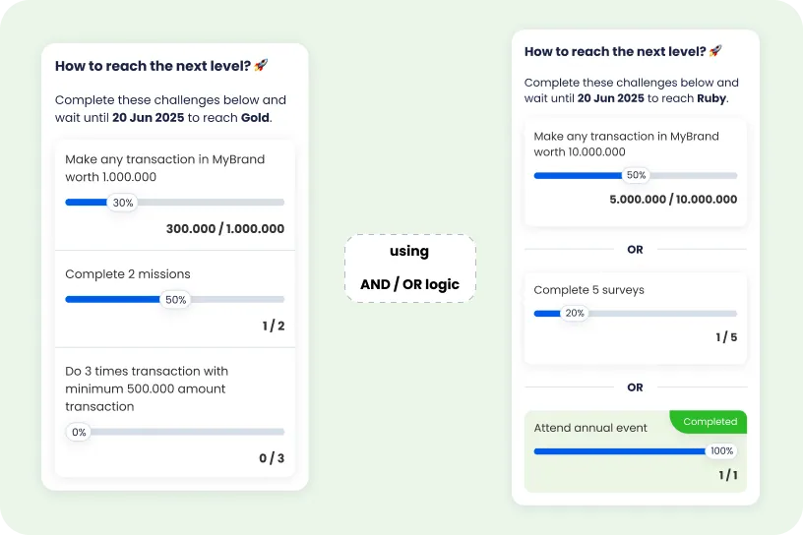Viewport: 803px width, 535px height.
Task: Click the green Completed badge
Action: point(709,422)
